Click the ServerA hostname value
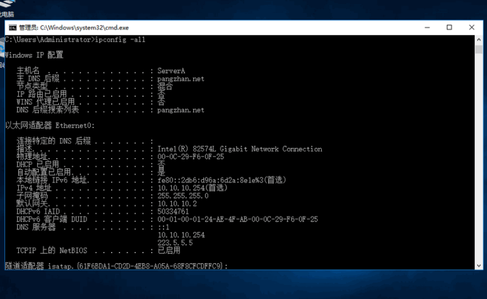This screenshot has height=299, width=487. [171, 70]
